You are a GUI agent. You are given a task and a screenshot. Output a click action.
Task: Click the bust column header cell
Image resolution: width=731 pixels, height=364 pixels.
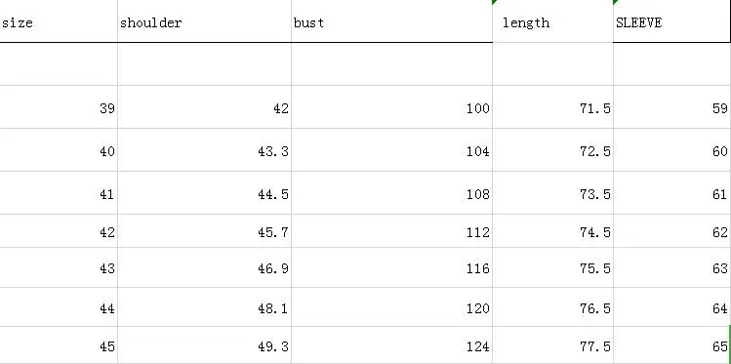[x=391, y=20]
